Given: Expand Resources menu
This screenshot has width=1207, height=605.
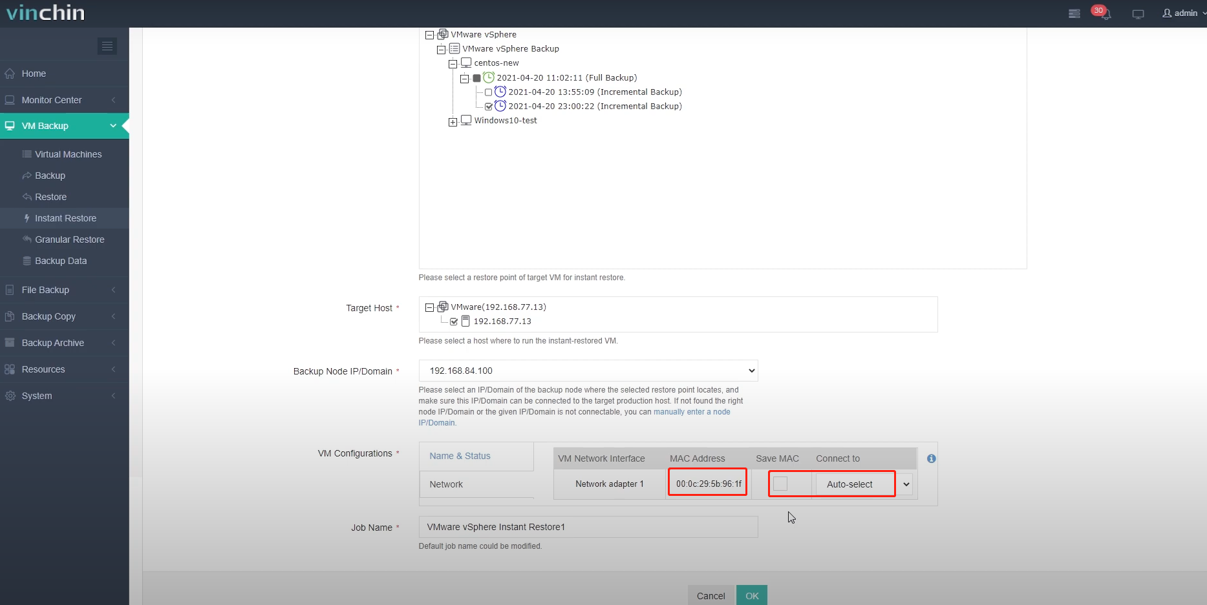Looking at the screenshot, I should pyautogui.click(x=65, y=369).
